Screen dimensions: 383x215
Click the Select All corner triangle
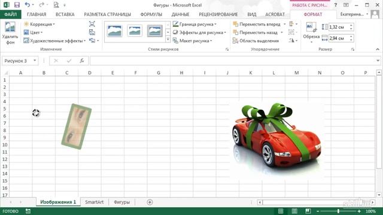[x=6, y=73]
